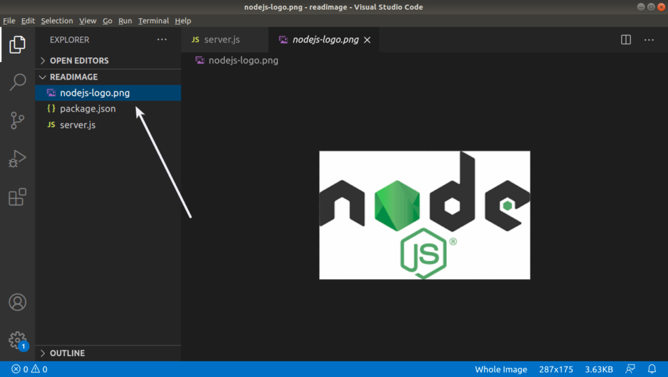The width and height of the screenshot is (668, 377).
Task: Open the Explorer more actions menu
Action: click(x=161, y=39)
